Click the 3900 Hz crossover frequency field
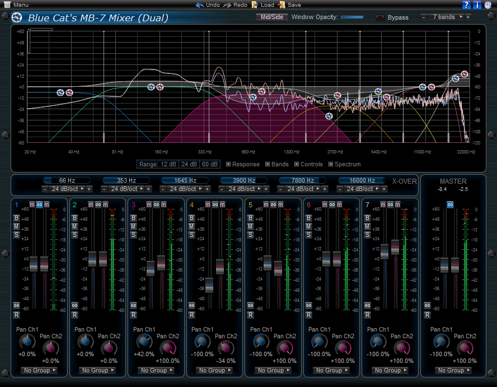 coord(244,180)
